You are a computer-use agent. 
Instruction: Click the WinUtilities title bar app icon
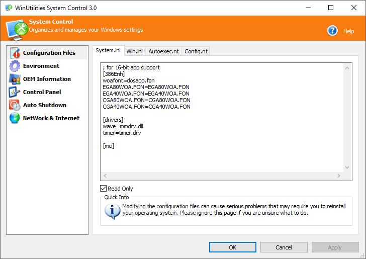tap(9, 8)
